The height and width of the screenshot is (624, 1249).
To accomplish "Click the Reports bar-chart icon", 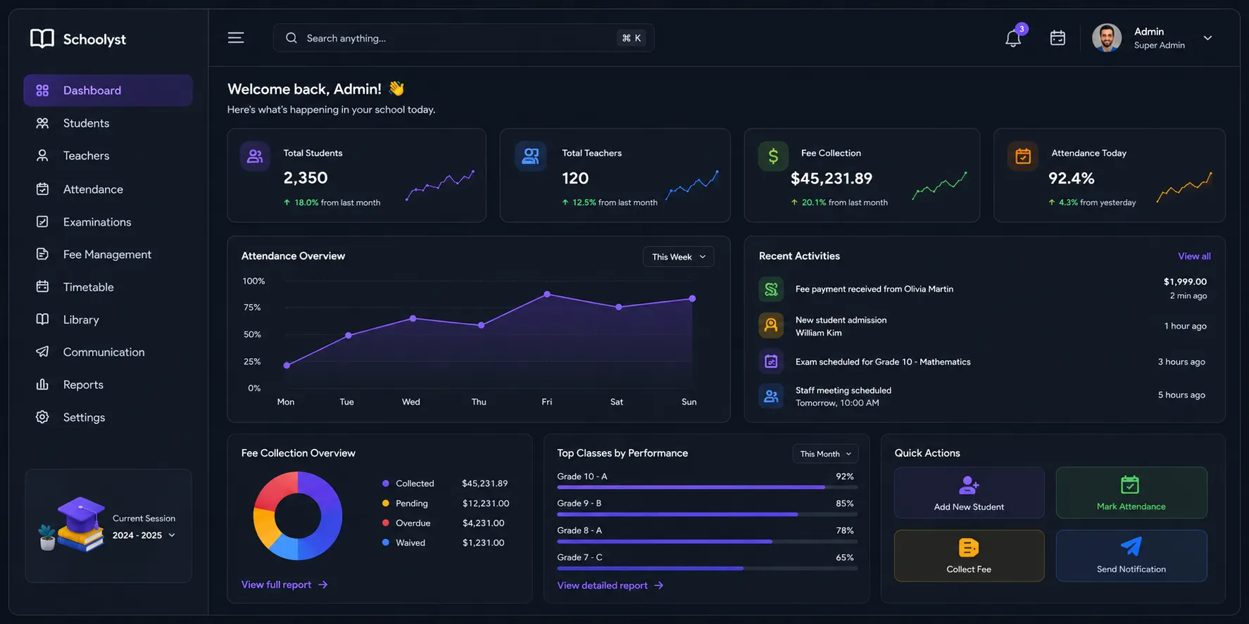I will 42,384.
